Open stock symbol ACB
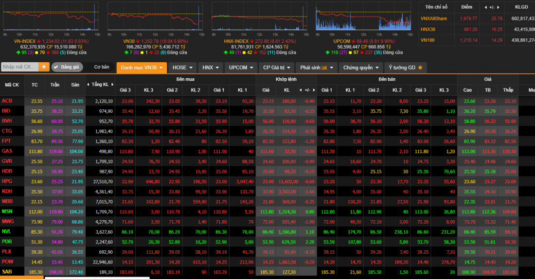 (7, 101)
